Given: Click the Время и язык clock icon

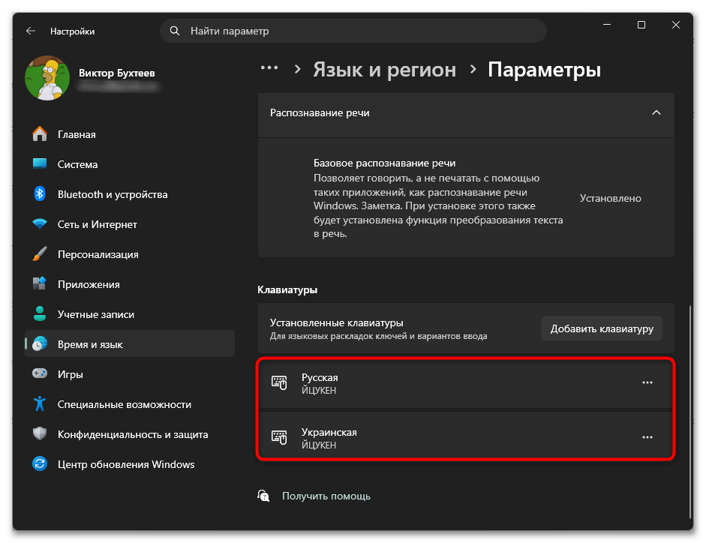Looking at the screenshot, I should [x=40, y=344].
